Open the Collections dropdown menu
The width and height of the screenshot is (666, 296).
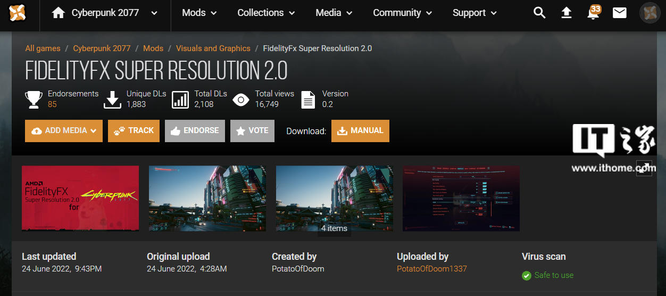(266, 13)
